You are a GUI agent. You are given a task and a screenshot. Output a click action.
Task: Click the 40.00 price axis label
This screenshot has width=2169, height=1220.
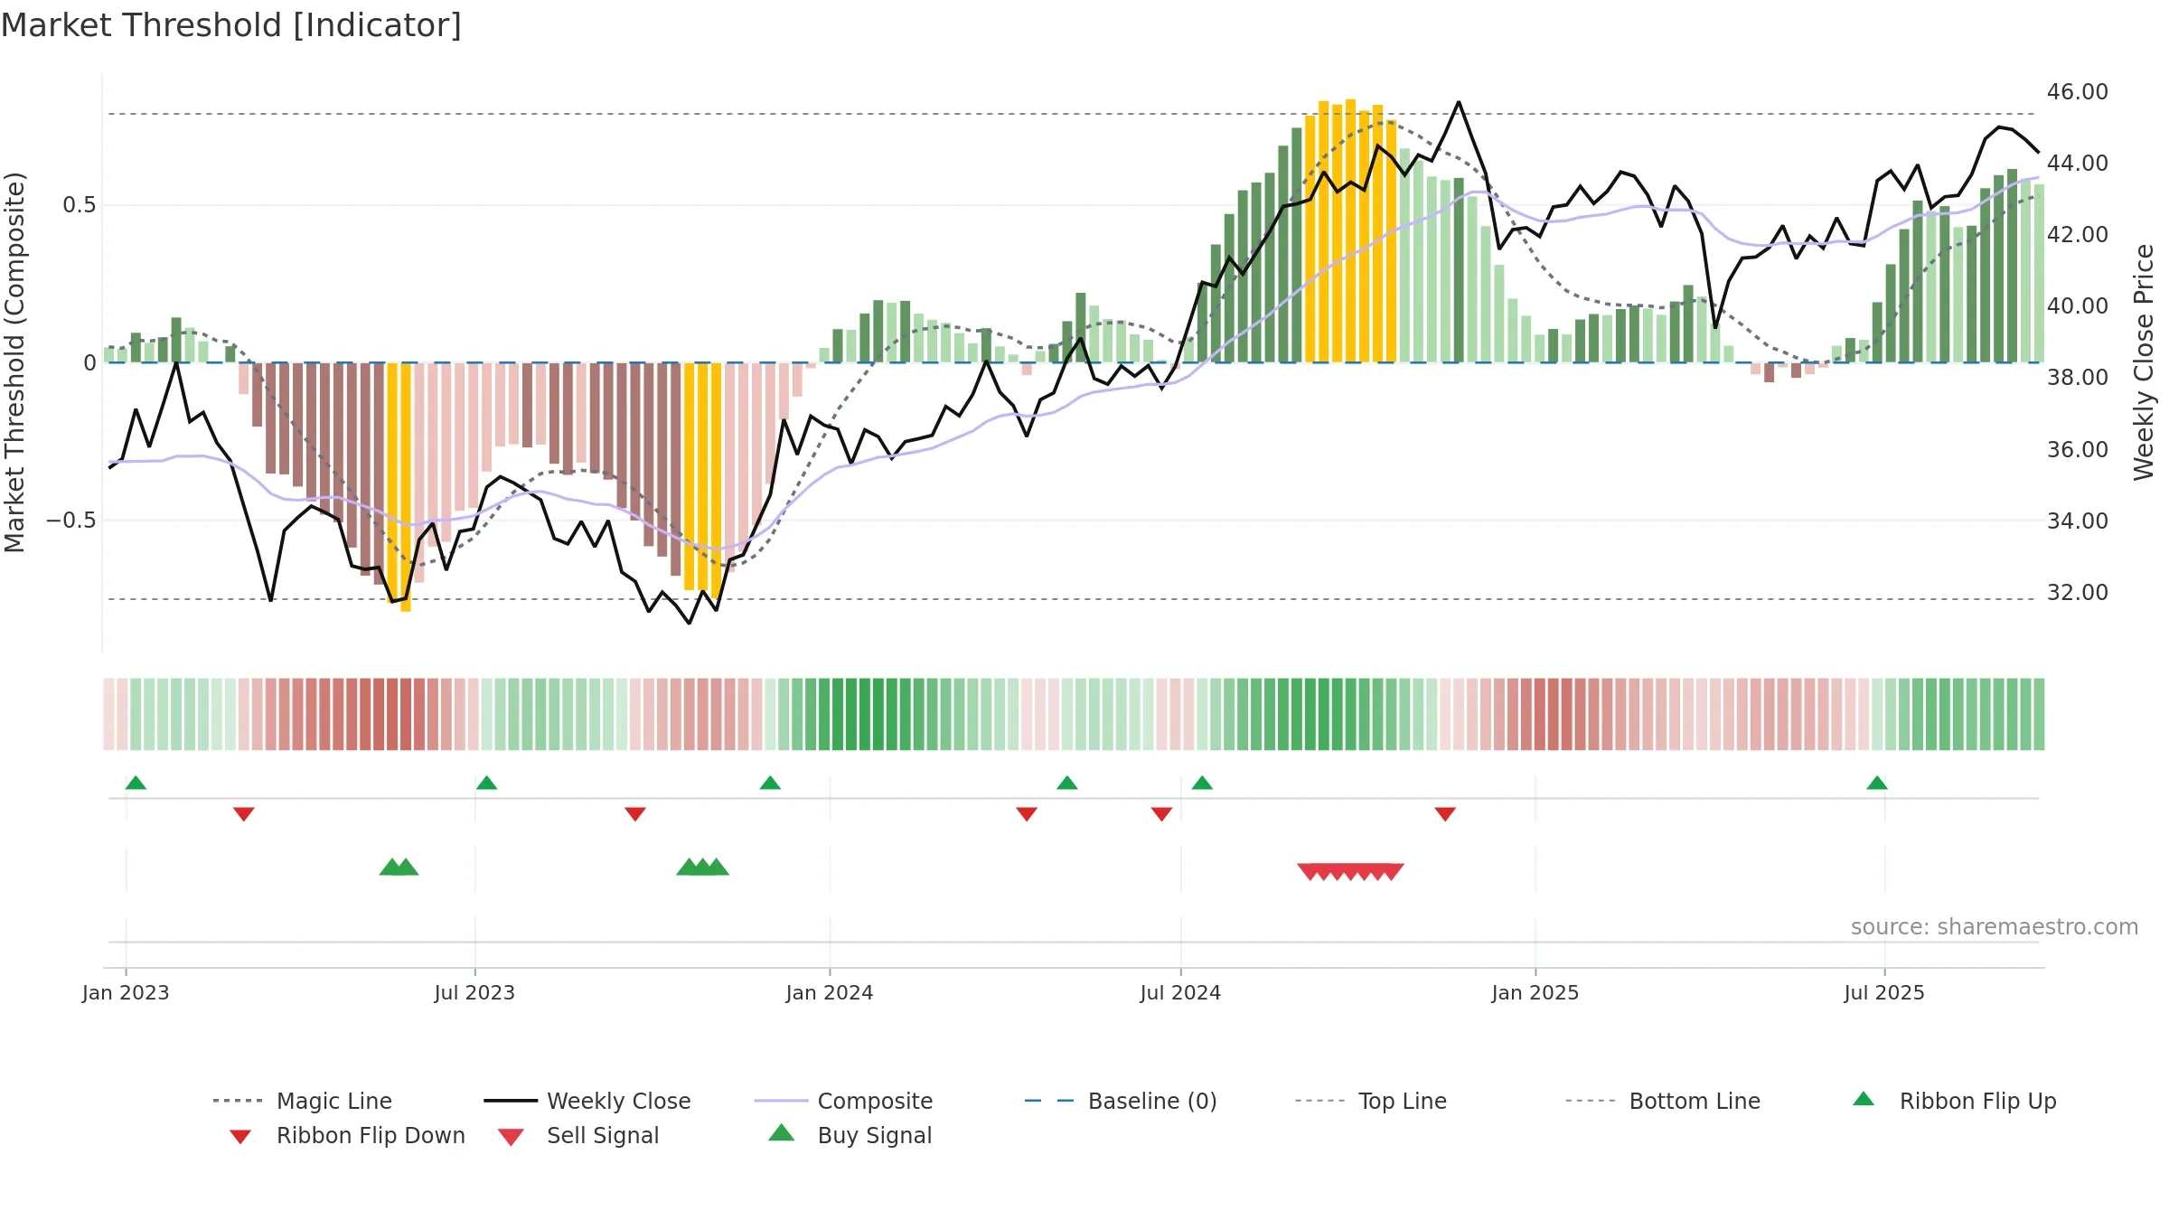[2078, 306]
